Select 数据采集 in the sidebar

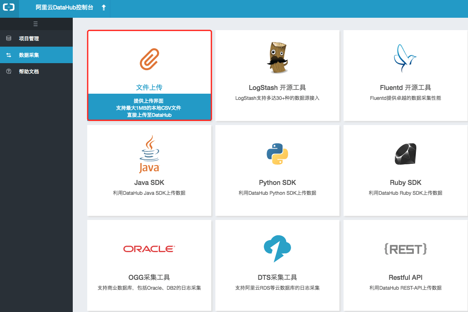(36, 55)
